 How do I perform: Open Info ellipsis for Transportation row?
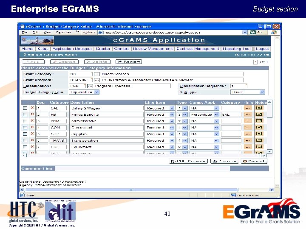(x=248, y=140)
